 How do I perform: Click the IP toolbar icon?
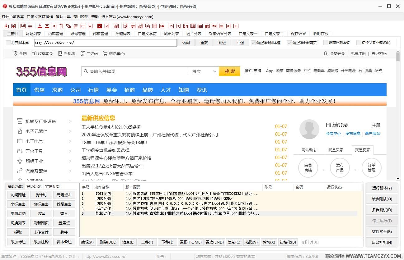point(236,26)
